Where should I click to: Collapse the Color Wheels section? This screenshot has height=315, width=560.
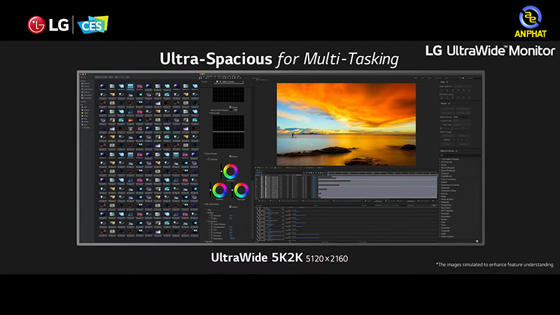point(204,153)
